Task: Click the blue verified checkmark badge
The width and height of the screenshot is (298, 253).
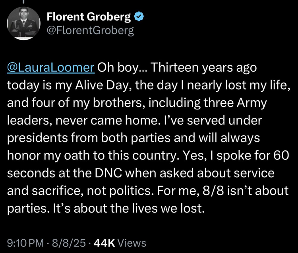Action: pyautogui.click(x=139, y=17)
